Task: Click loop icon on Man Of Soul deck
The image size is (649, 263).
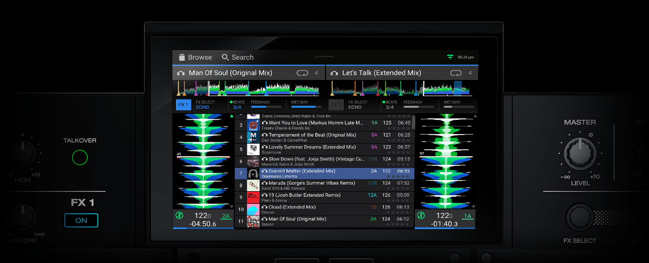Action: point(303,73)
